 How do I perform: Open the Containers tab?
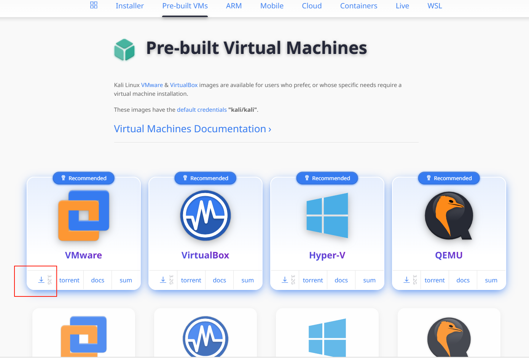click(x=359, y=6)
